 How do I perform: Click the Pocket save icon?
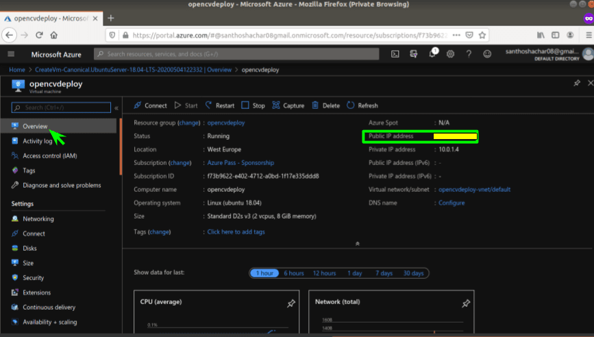469,35
